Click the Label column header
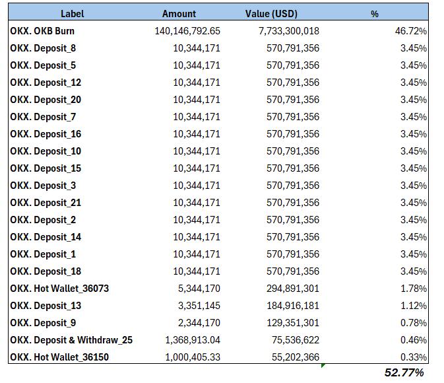Image resolution: width=444 pixels, height=383 pixels. [x=72, y=14]
